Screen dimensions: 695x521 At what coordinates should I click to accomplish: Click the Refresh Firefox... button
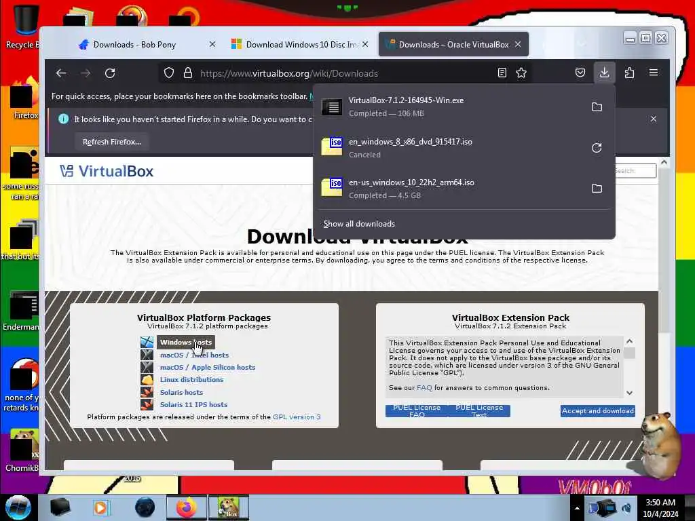coord(112,142)
